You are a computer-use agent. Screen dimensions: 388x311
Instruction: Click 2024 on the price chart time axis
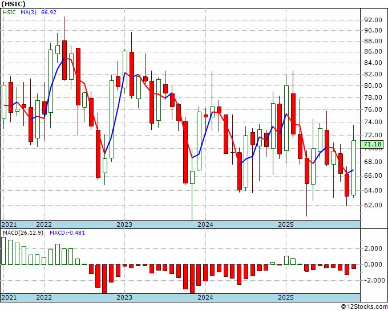(x=205, y=224)
